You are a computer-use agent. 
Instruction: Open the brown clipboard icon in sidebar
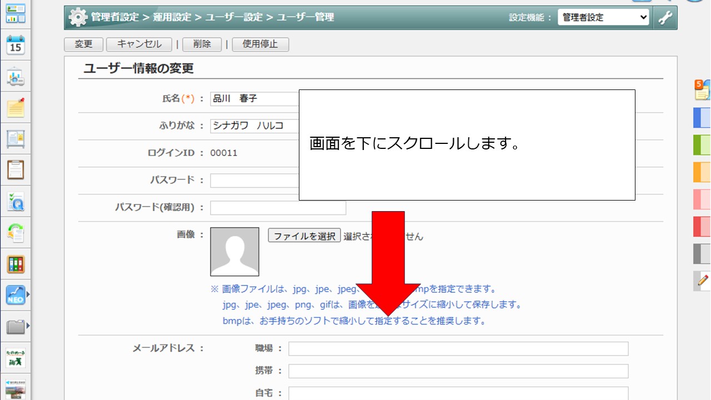tap(16, 170)
